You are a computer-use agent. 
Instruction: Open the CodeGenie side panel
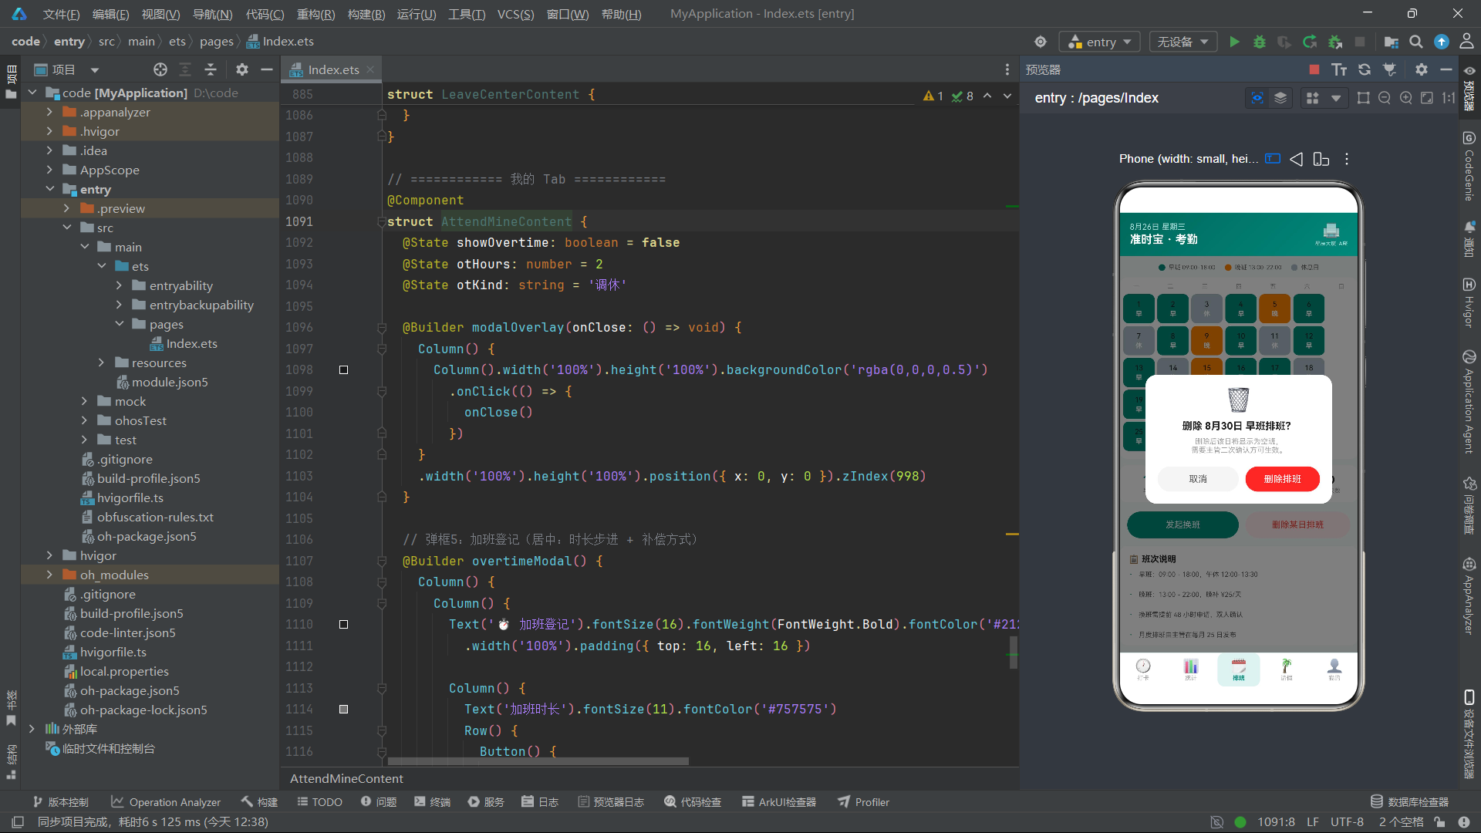point(1469,167)
